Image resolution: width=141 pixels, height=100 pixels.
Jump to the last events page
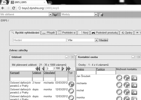click(x=68, y=69)
